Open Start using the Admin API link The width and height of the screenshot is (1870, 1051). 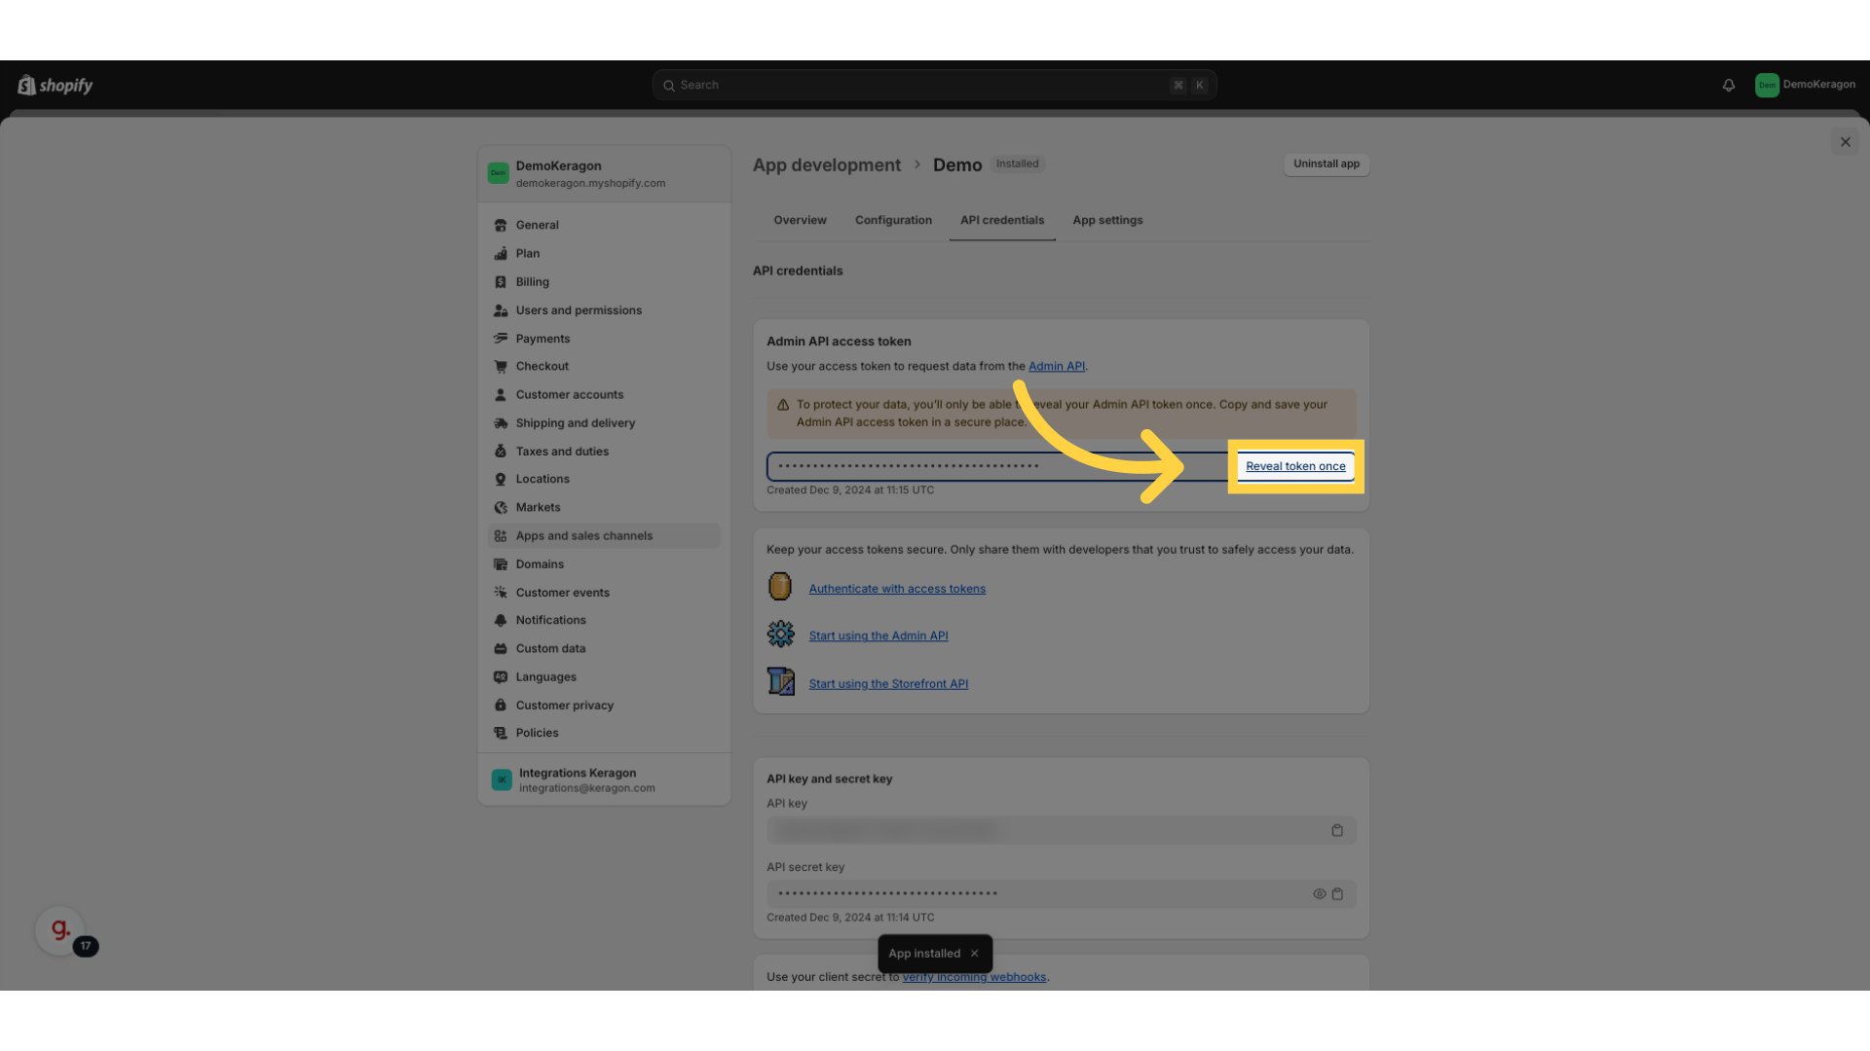(x=879, y=636)
